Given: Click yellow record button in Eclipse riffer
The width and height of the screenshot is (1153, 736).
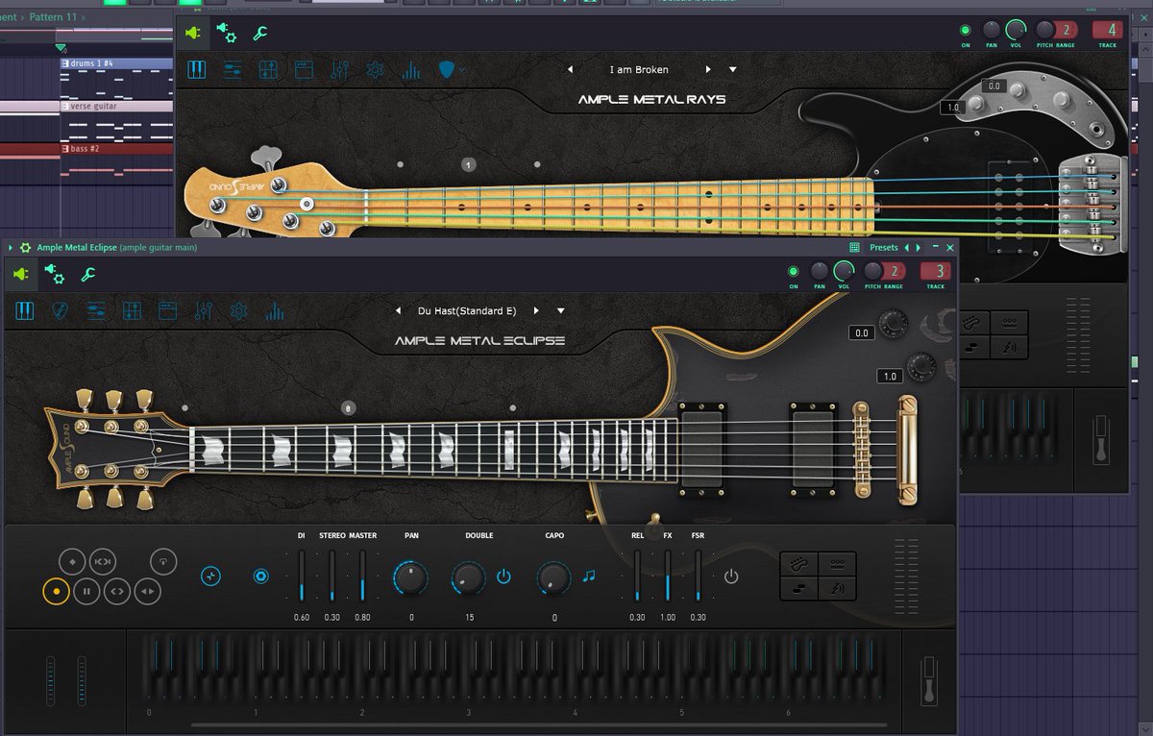Looking at the screenshot, I should pos(56,591).
